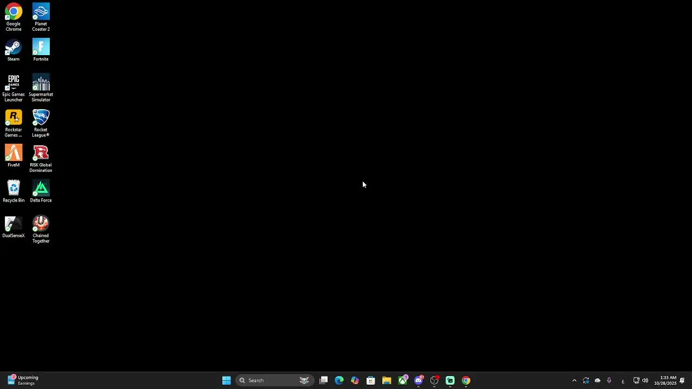Image resolution: width=692 pixels, height=389 pixels.
Task: Open Copilot from the taskbar
Action: click(x=355, y=380)
